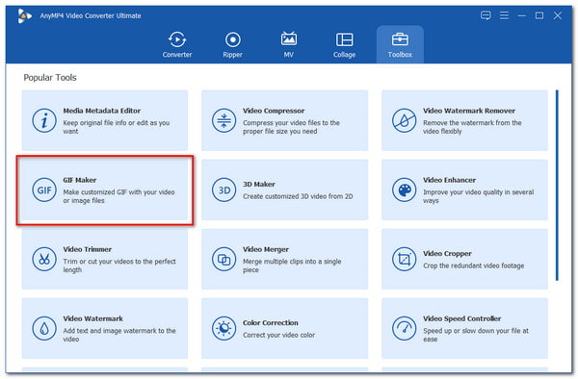Open the Video Trimmer title
The height and width of the screenshot is (379, 578).
tap(87, 249)
